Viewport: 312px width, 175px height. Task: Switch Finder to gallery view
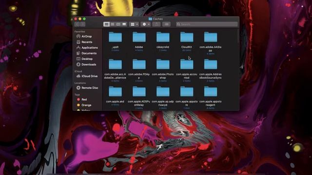coord(124,24)
